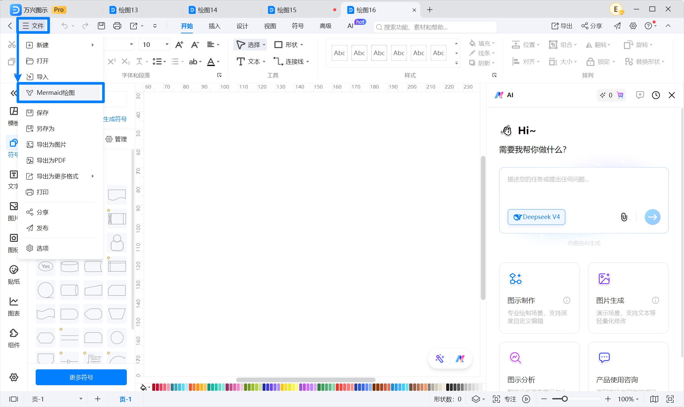Click the 更多符号 button

coord(81,377)
